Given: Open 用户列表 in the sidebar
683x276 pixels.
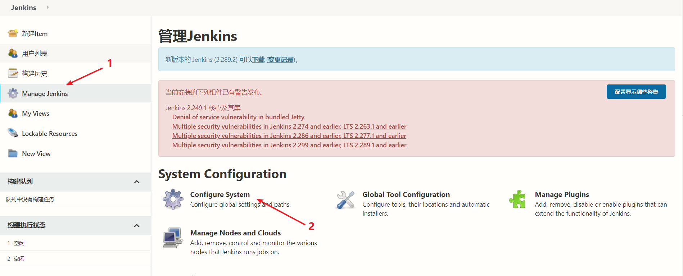Looking at the screenshot, I should pos(35,53).
